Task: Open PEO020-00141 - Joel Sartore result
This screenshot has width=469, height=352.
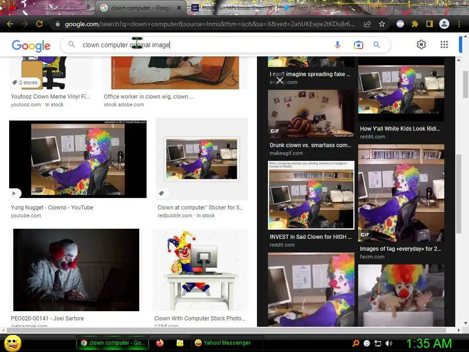Action: click(x=47, y=318)
